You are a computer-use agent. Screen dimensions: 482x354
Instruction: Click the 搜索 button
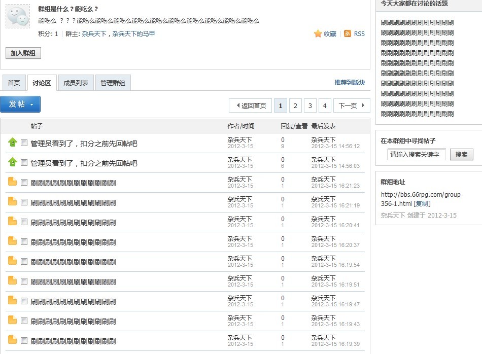461,154
